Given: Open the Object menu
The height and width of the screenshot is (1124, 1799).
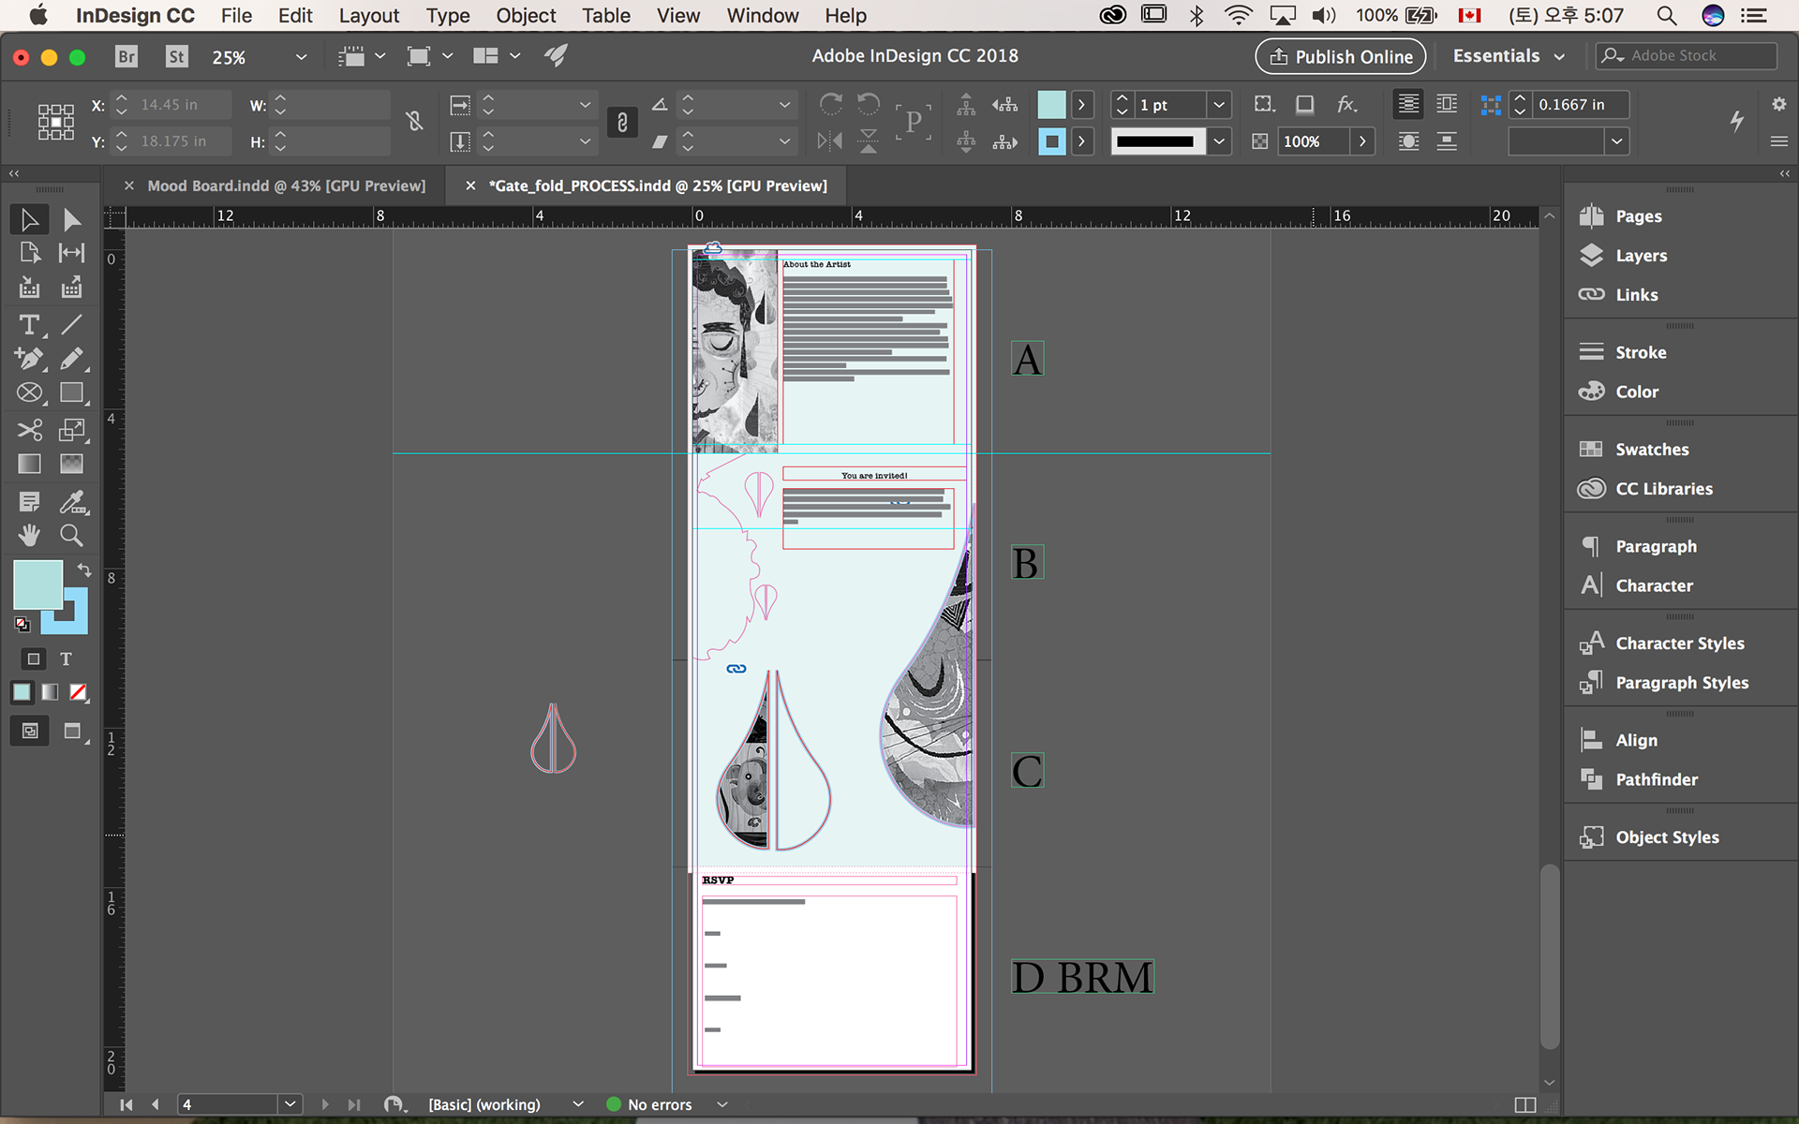Looking at the screenshot, I should 525,16.
